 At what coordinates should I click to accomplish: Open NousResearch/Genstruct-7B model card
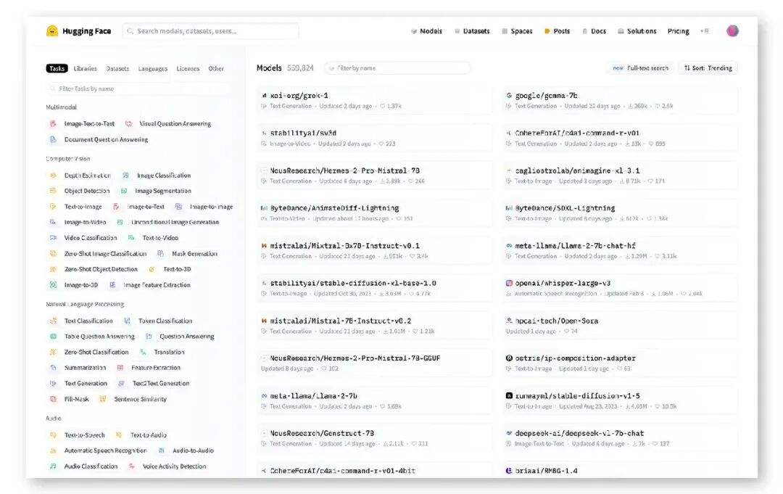[374, 438]
